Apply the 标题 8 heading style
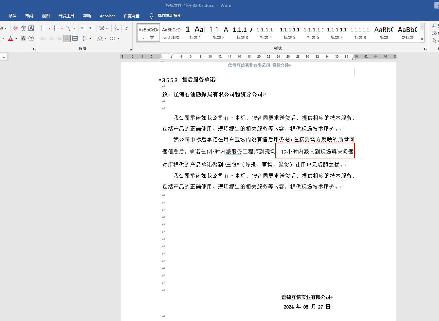The height and width of the screenshot is (321, 439). click(x=360, y=33)
